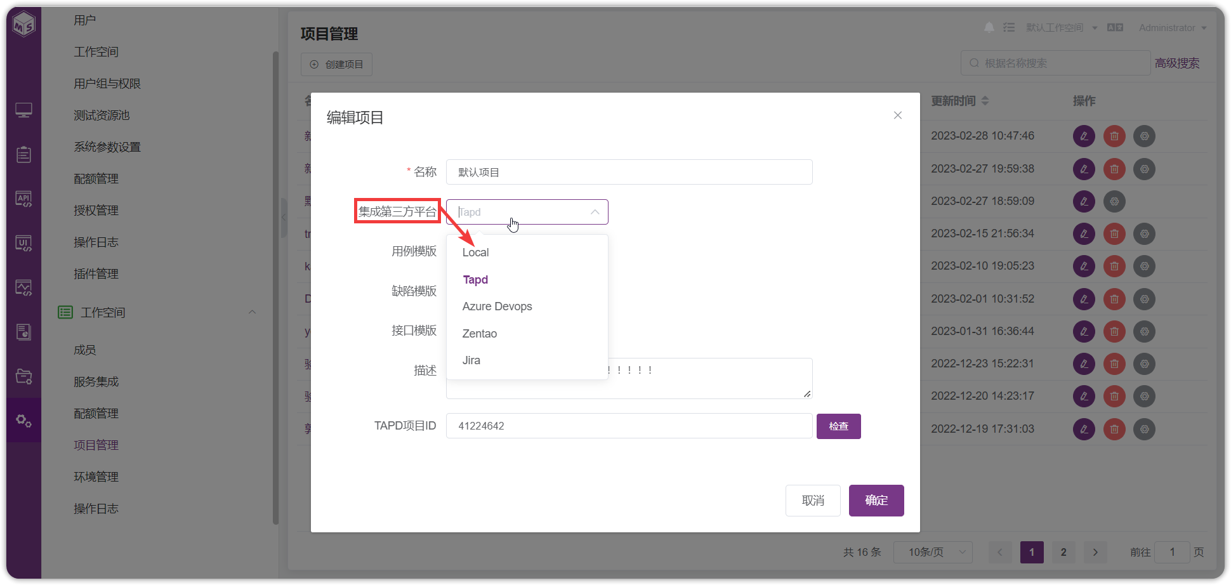Open the Administrator user dropdown
This screenshot has width=1231, height=585.
click(1173, 27)
